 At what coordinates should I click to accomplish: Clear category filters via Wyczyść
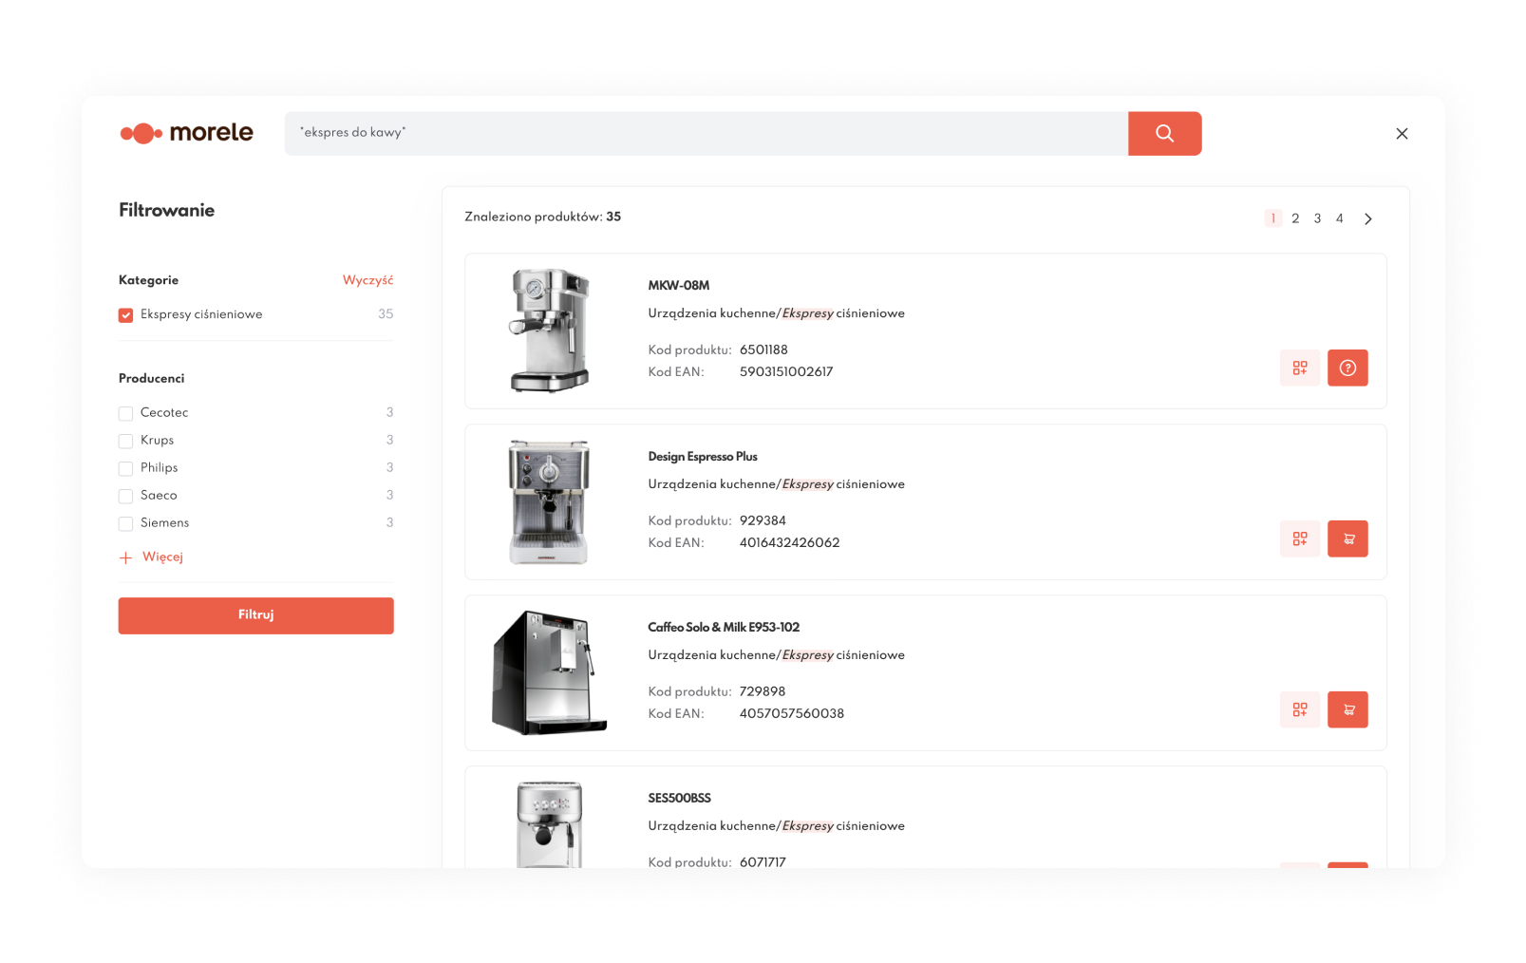367,280
